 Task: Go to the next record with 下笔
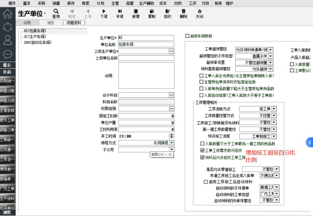point(104,13)
